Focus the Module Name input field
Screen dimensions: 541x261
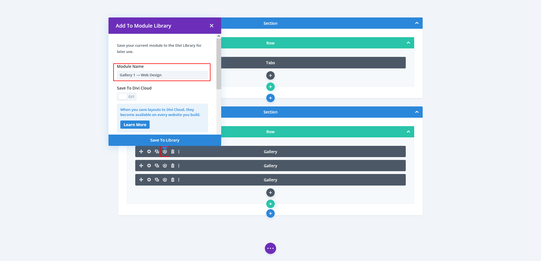[162, 75]
